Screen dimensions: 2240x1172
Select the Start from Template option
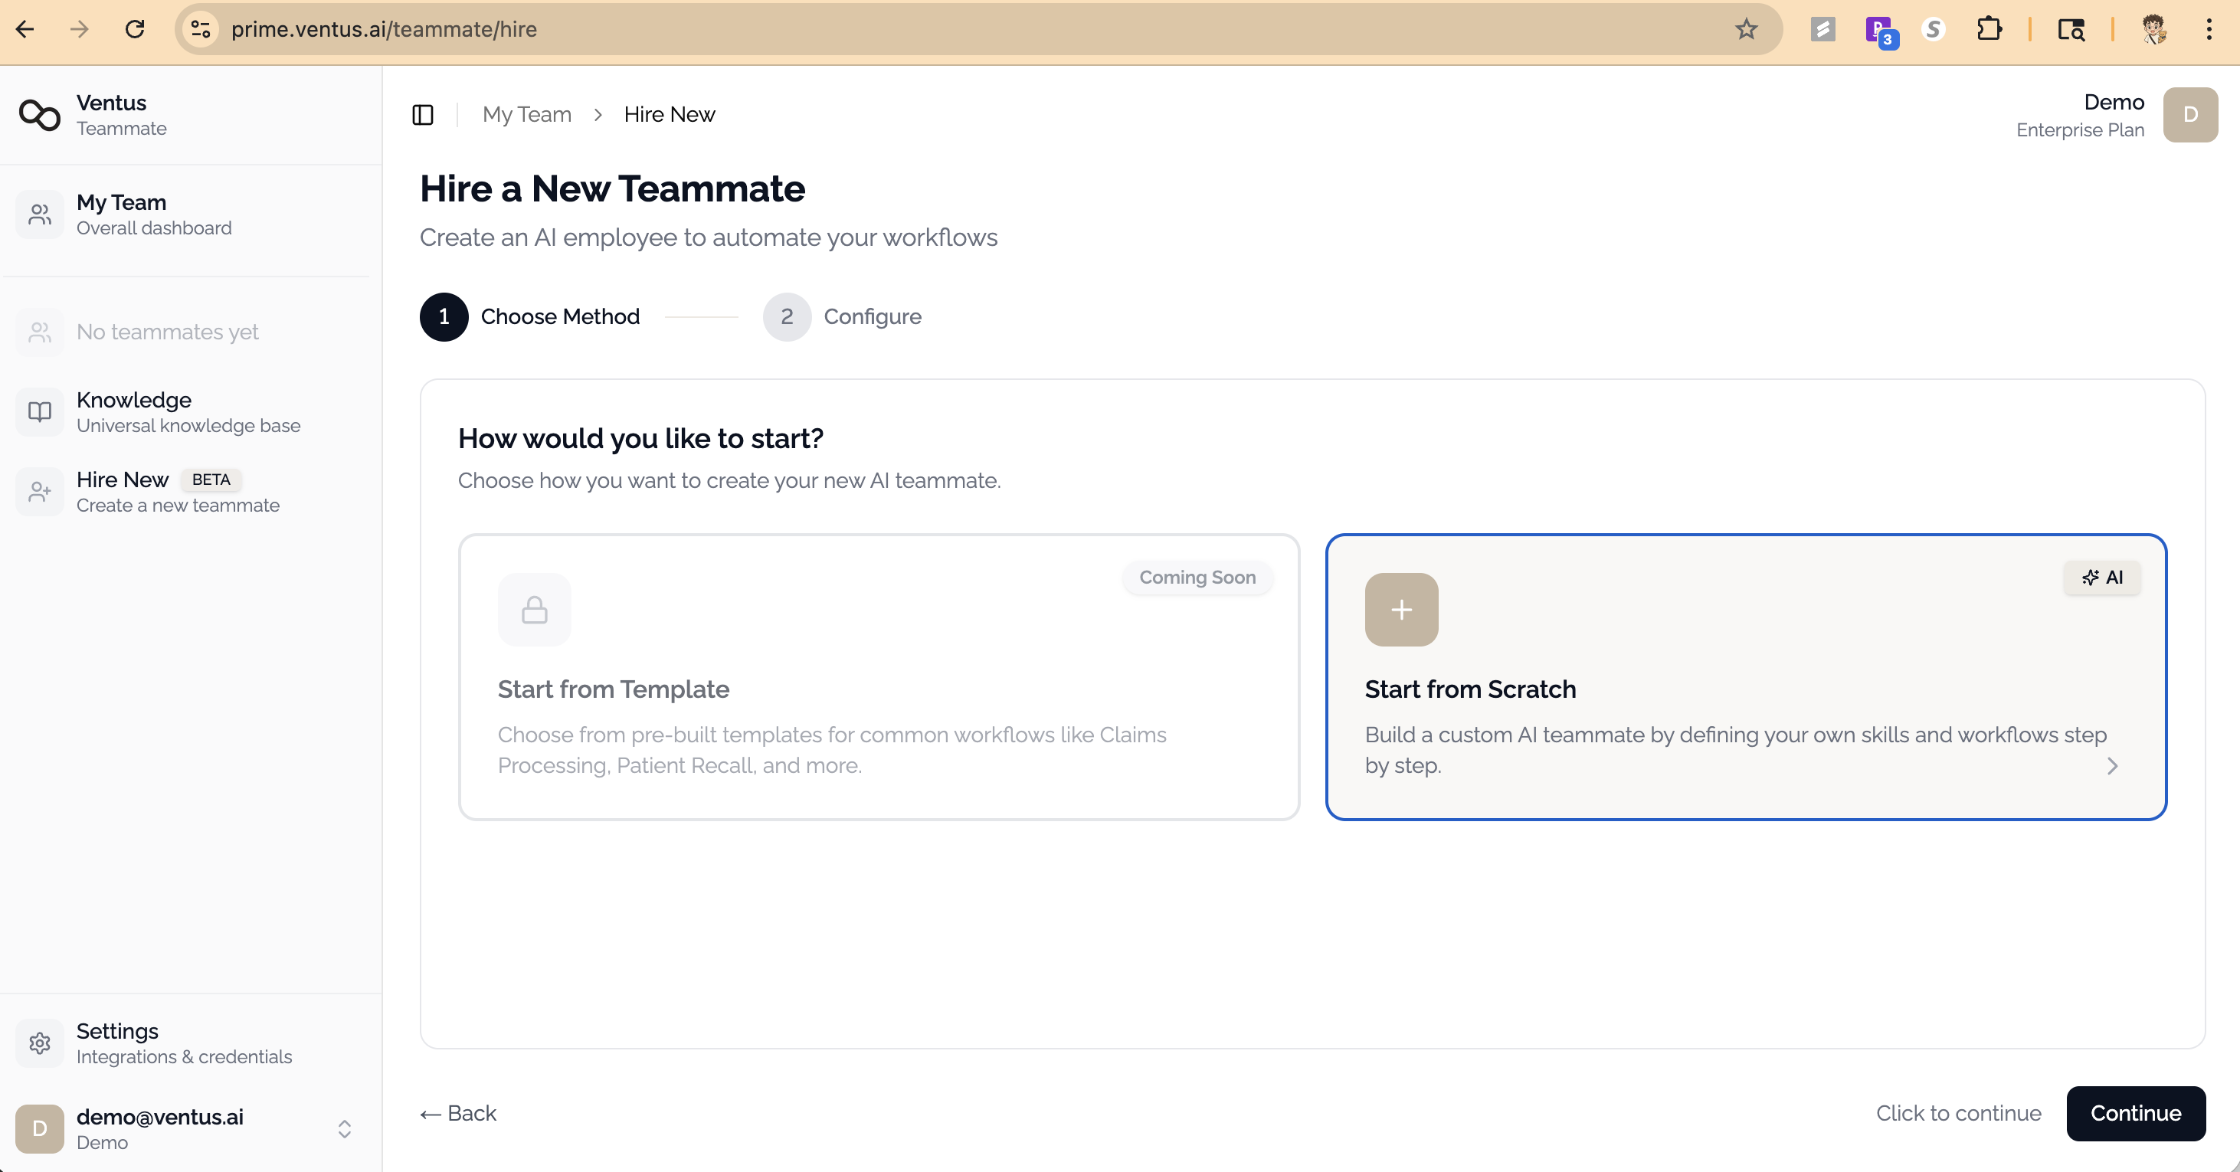click(x=878, y=678)
